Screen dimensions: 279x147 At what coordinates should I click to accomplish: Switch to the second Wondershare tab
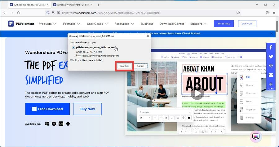[x=73, y=5]
